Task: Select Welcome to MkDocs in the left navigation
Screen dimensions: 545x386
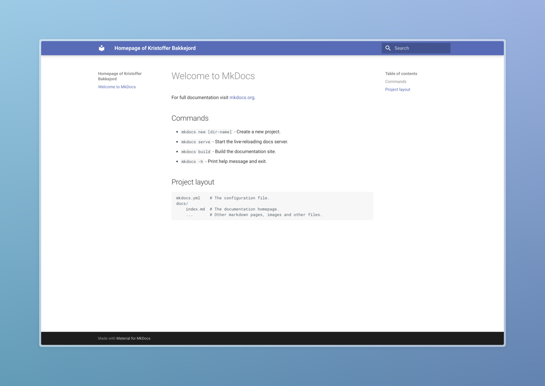Action: [x=117, y=87]
